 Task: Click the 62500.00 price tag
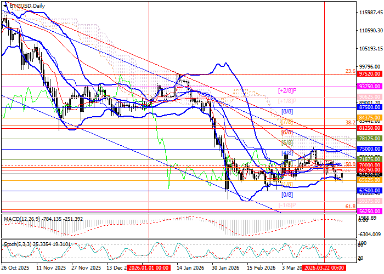[x=368, y=191]
